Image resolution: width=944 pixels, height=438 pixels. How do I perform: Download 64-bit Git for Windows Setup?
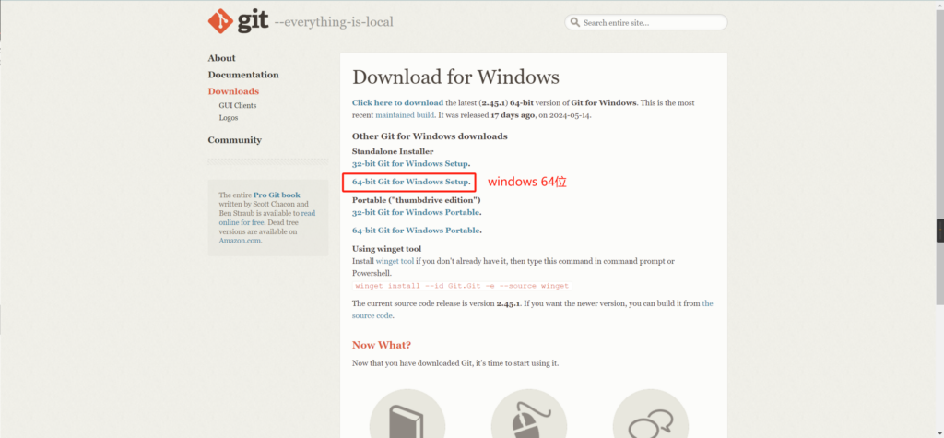coord(410,182)
